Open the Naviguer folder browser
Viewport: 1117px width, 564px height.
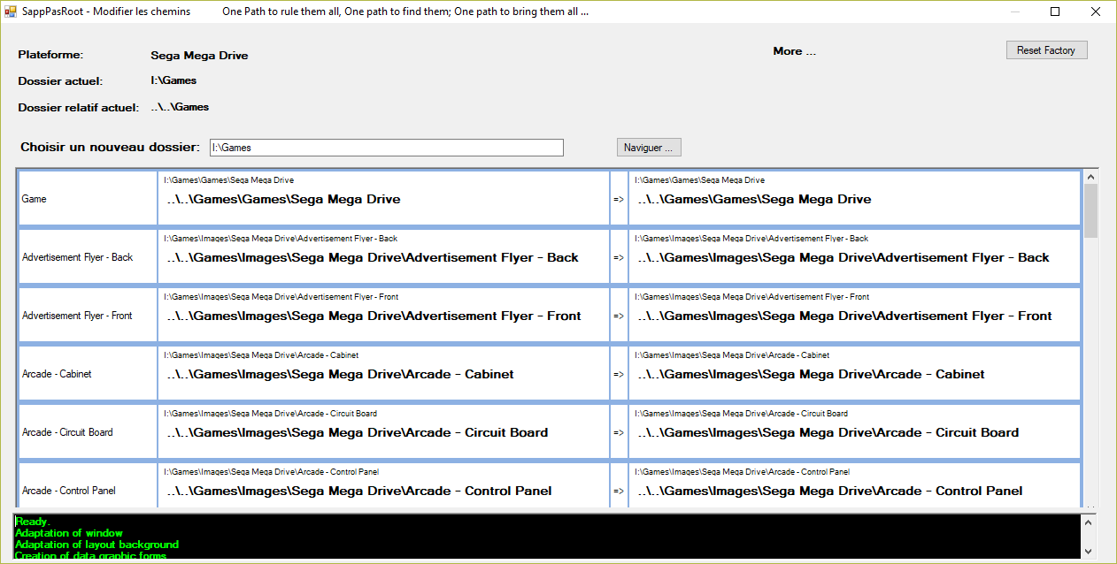[x=649, y=148]
